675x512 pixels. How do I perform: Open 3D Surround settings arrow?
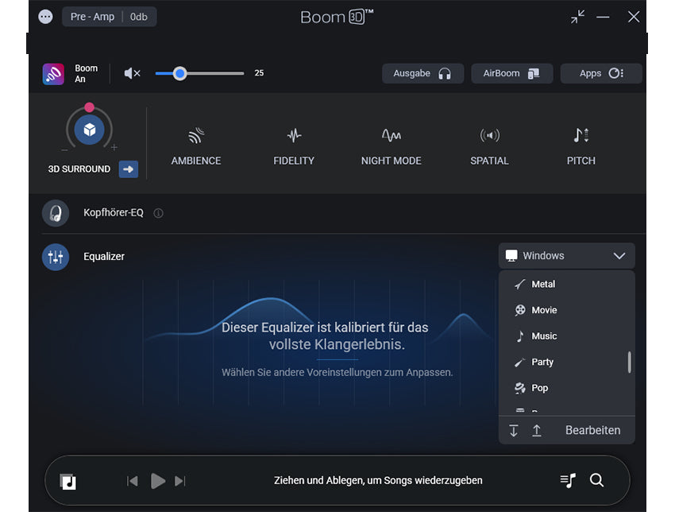pos(129,169)
